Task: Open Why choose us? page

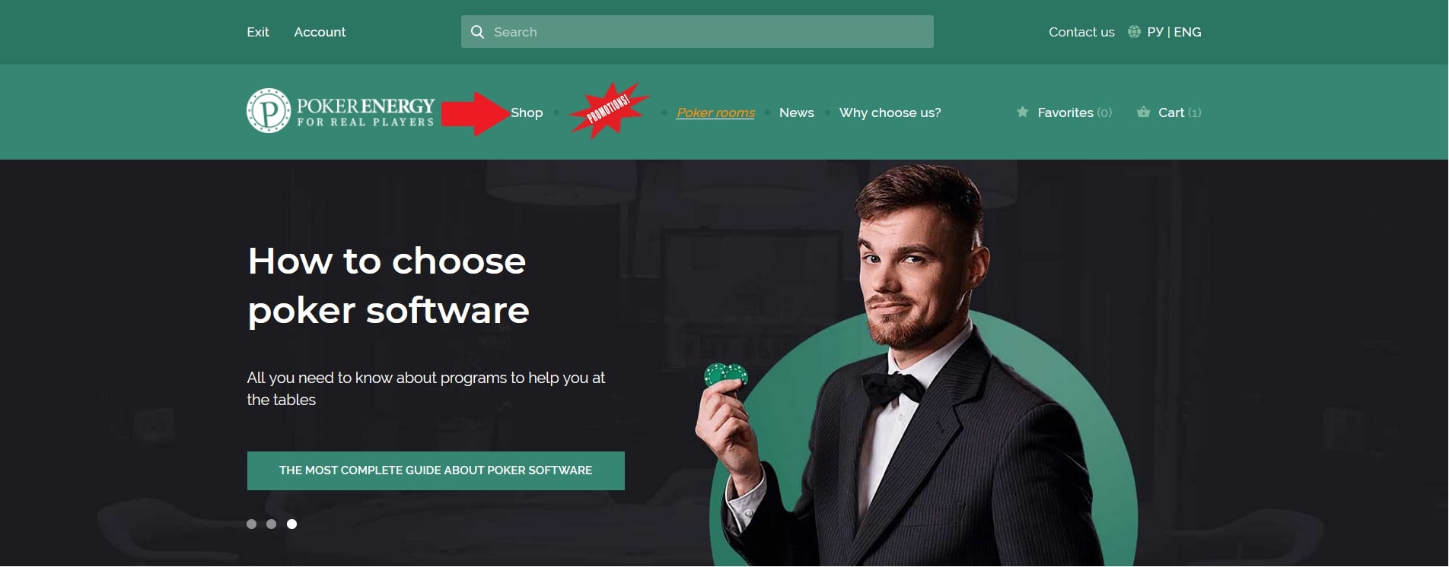Action: pyautogui.click(x=890, y=112)
